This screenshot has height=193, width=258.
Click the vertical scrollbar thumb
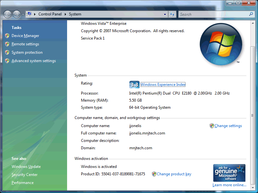coord(253,115)
